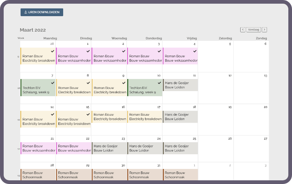Image resolution: width=292 pixels, height=184 pixels.
Task: Click the Zaterdag column header
Action: (x=225, y=38)
